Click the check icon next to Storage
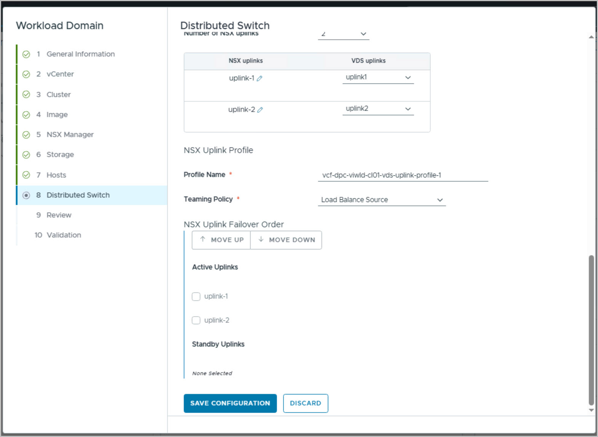Viewport: 598px width, 437px height. 26,155
